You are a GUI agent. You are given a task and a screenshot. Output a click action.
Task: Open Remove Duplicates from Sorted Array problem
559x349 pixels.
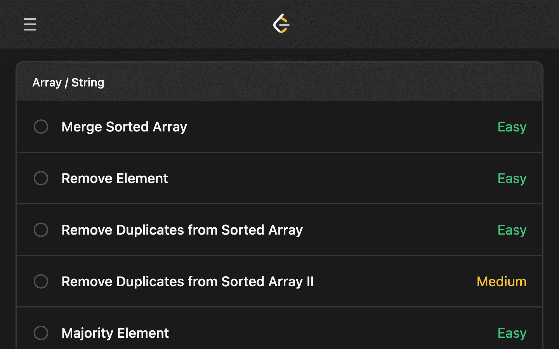(x=182, y=230)
